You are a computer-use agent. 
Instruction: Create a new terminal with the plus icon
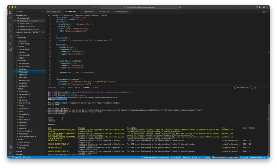pos(247,87)
